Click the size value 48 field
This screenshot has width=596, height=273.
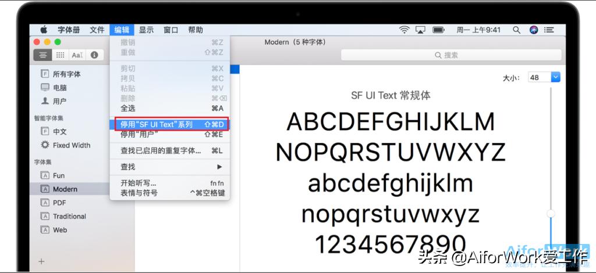tap(540, 77)
